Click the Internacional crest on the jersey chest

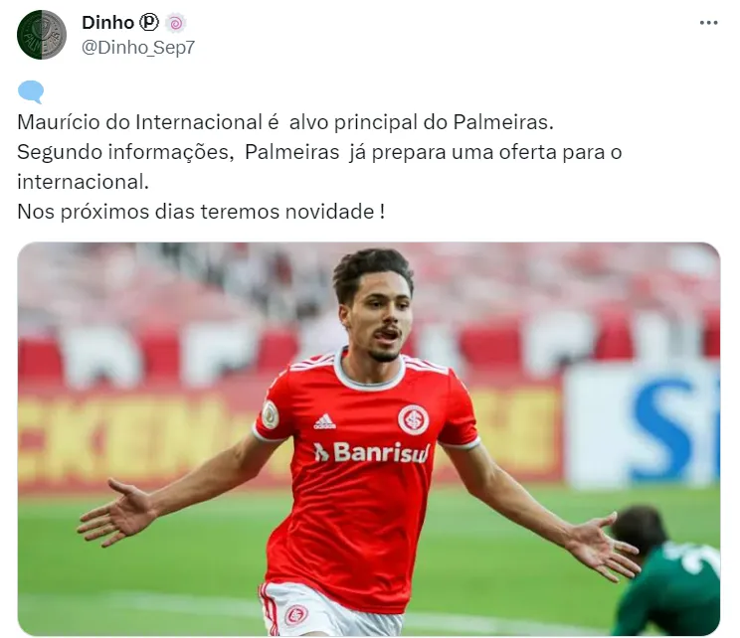coord(413,419)
